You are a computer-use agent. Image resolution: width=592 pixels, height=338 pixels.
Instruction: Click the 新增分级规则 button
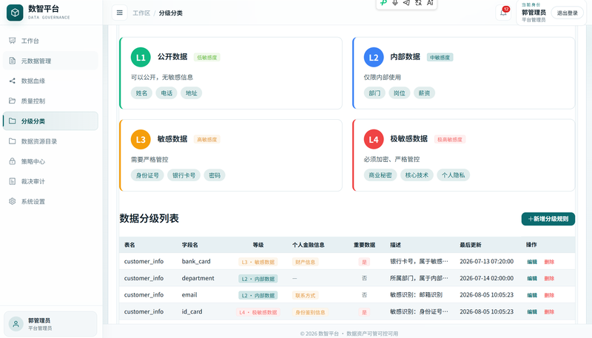548,219
